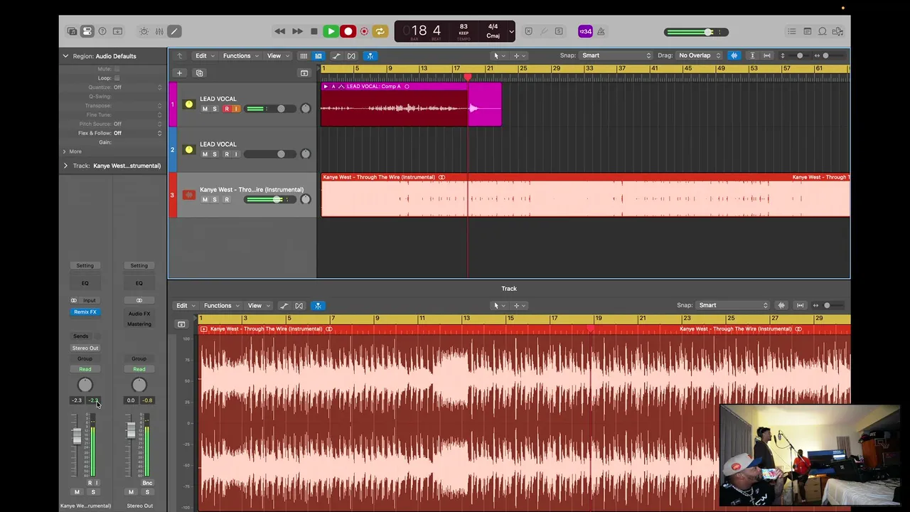
Task: Click the Bnc bounce button
Action: [147, 483]
